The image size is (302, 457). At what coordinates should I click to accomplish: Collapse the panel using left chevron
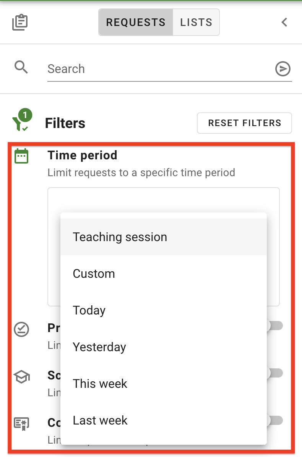[x=284, y=22]
